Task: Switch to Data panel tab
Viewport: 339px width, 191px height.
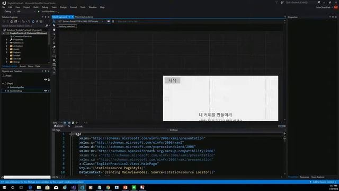Action: tap(38, 66)
